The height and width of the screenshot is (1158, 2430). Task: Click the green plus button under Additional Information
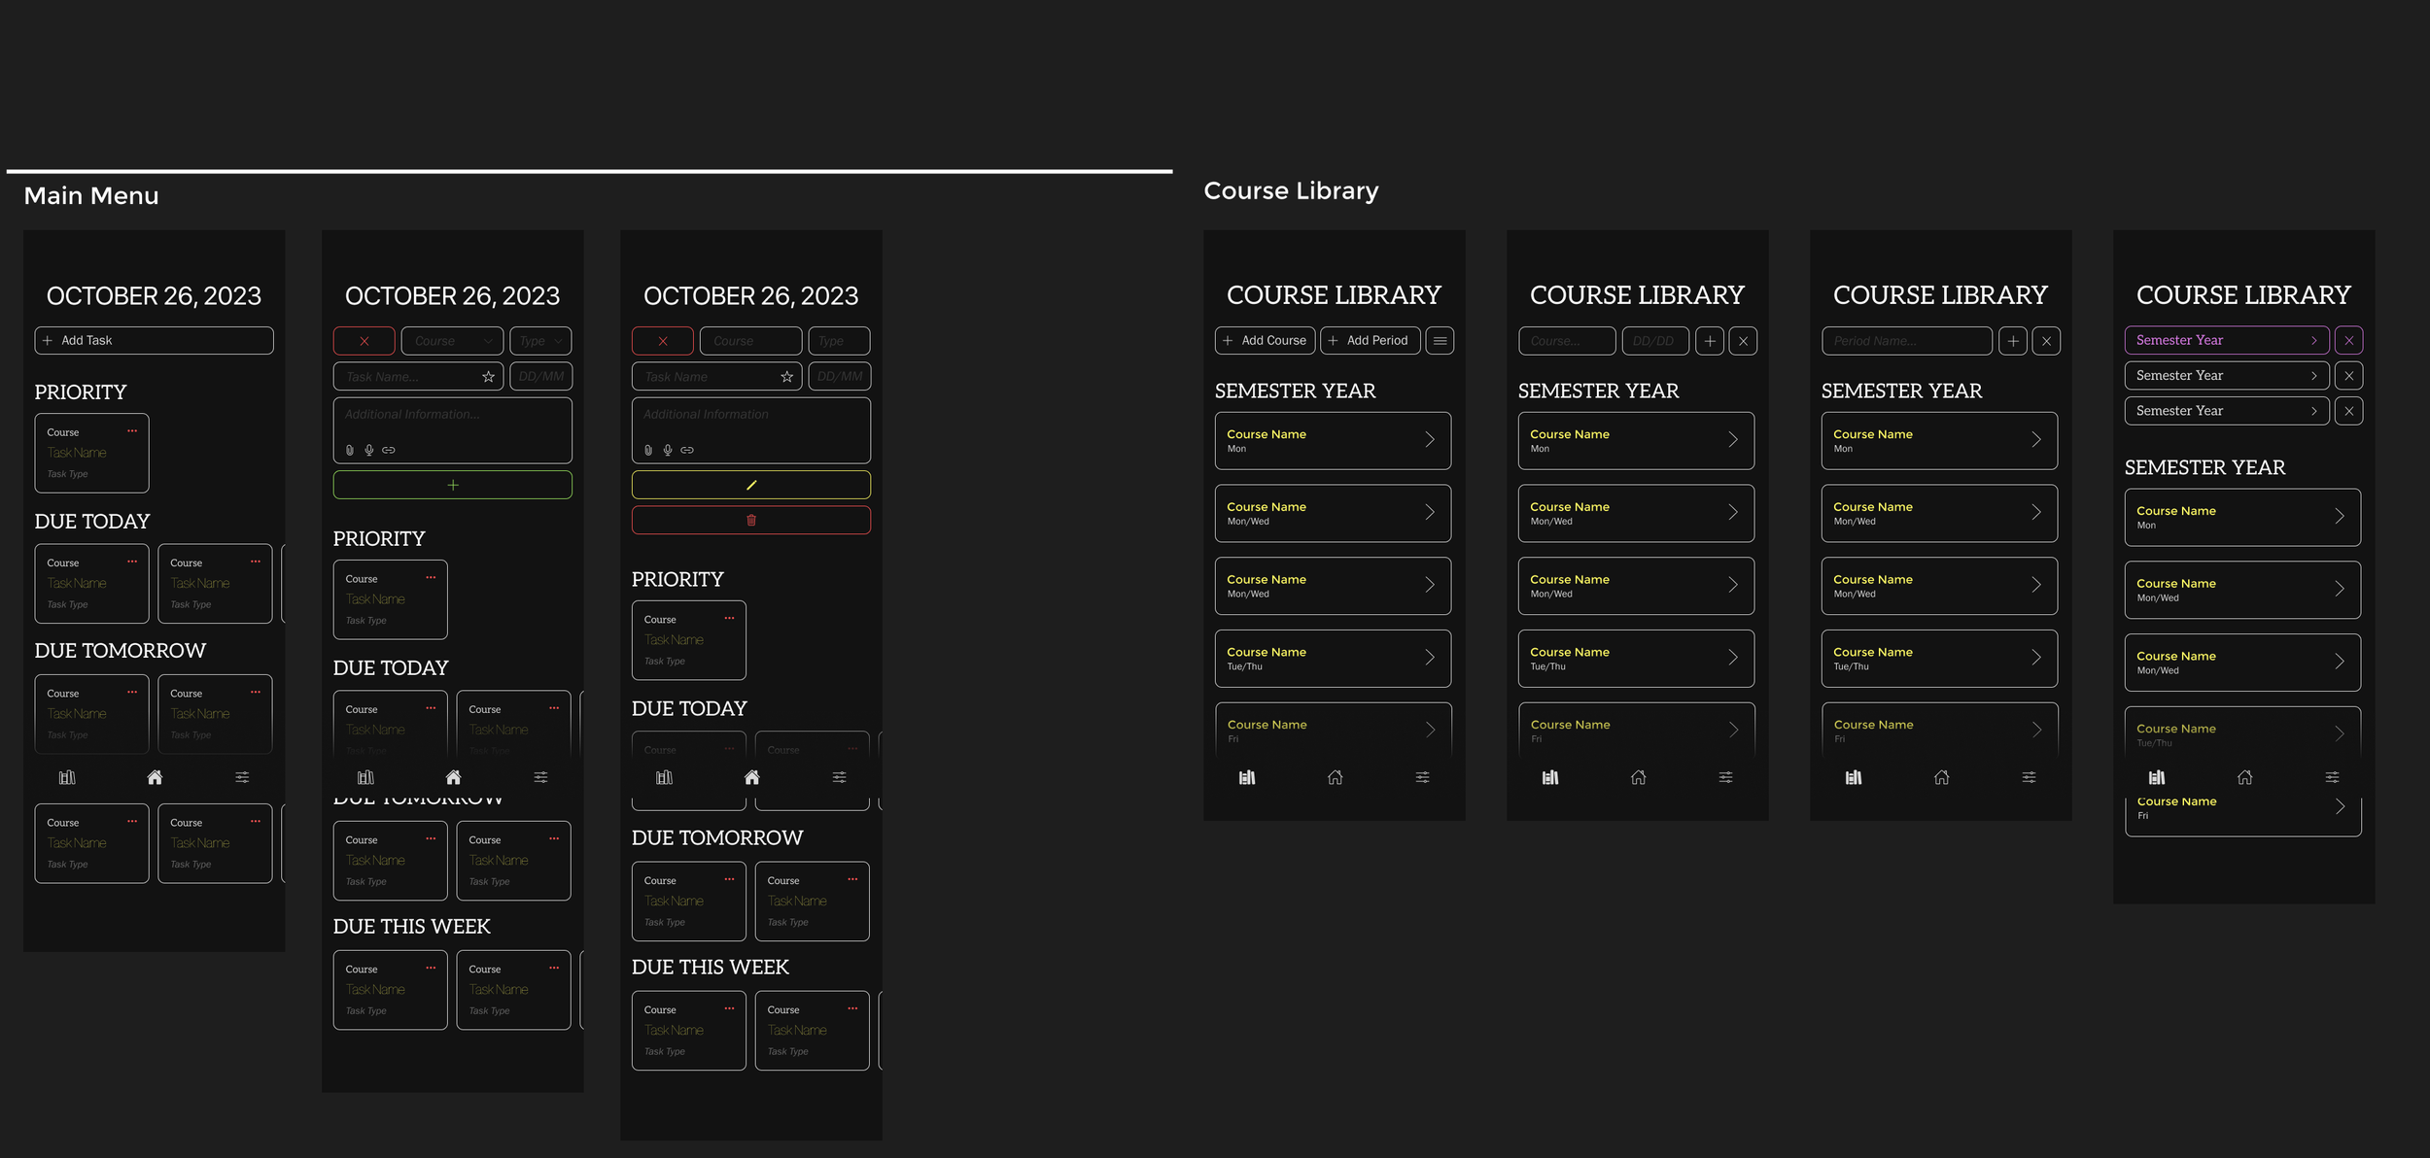pyautogui.click(x=453, y=485)
